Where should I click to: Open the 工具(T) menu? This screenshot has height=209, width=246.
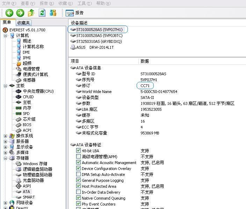click(84, 3)
